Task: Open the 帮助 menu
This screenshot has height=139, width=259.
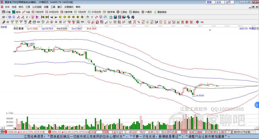Action: [x=78, y=7]
